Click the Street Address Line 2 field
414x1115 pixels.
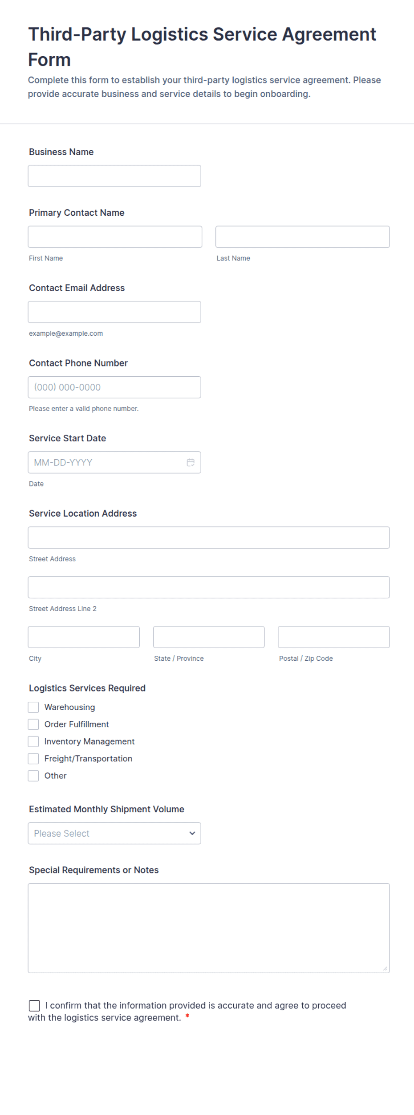209,588
